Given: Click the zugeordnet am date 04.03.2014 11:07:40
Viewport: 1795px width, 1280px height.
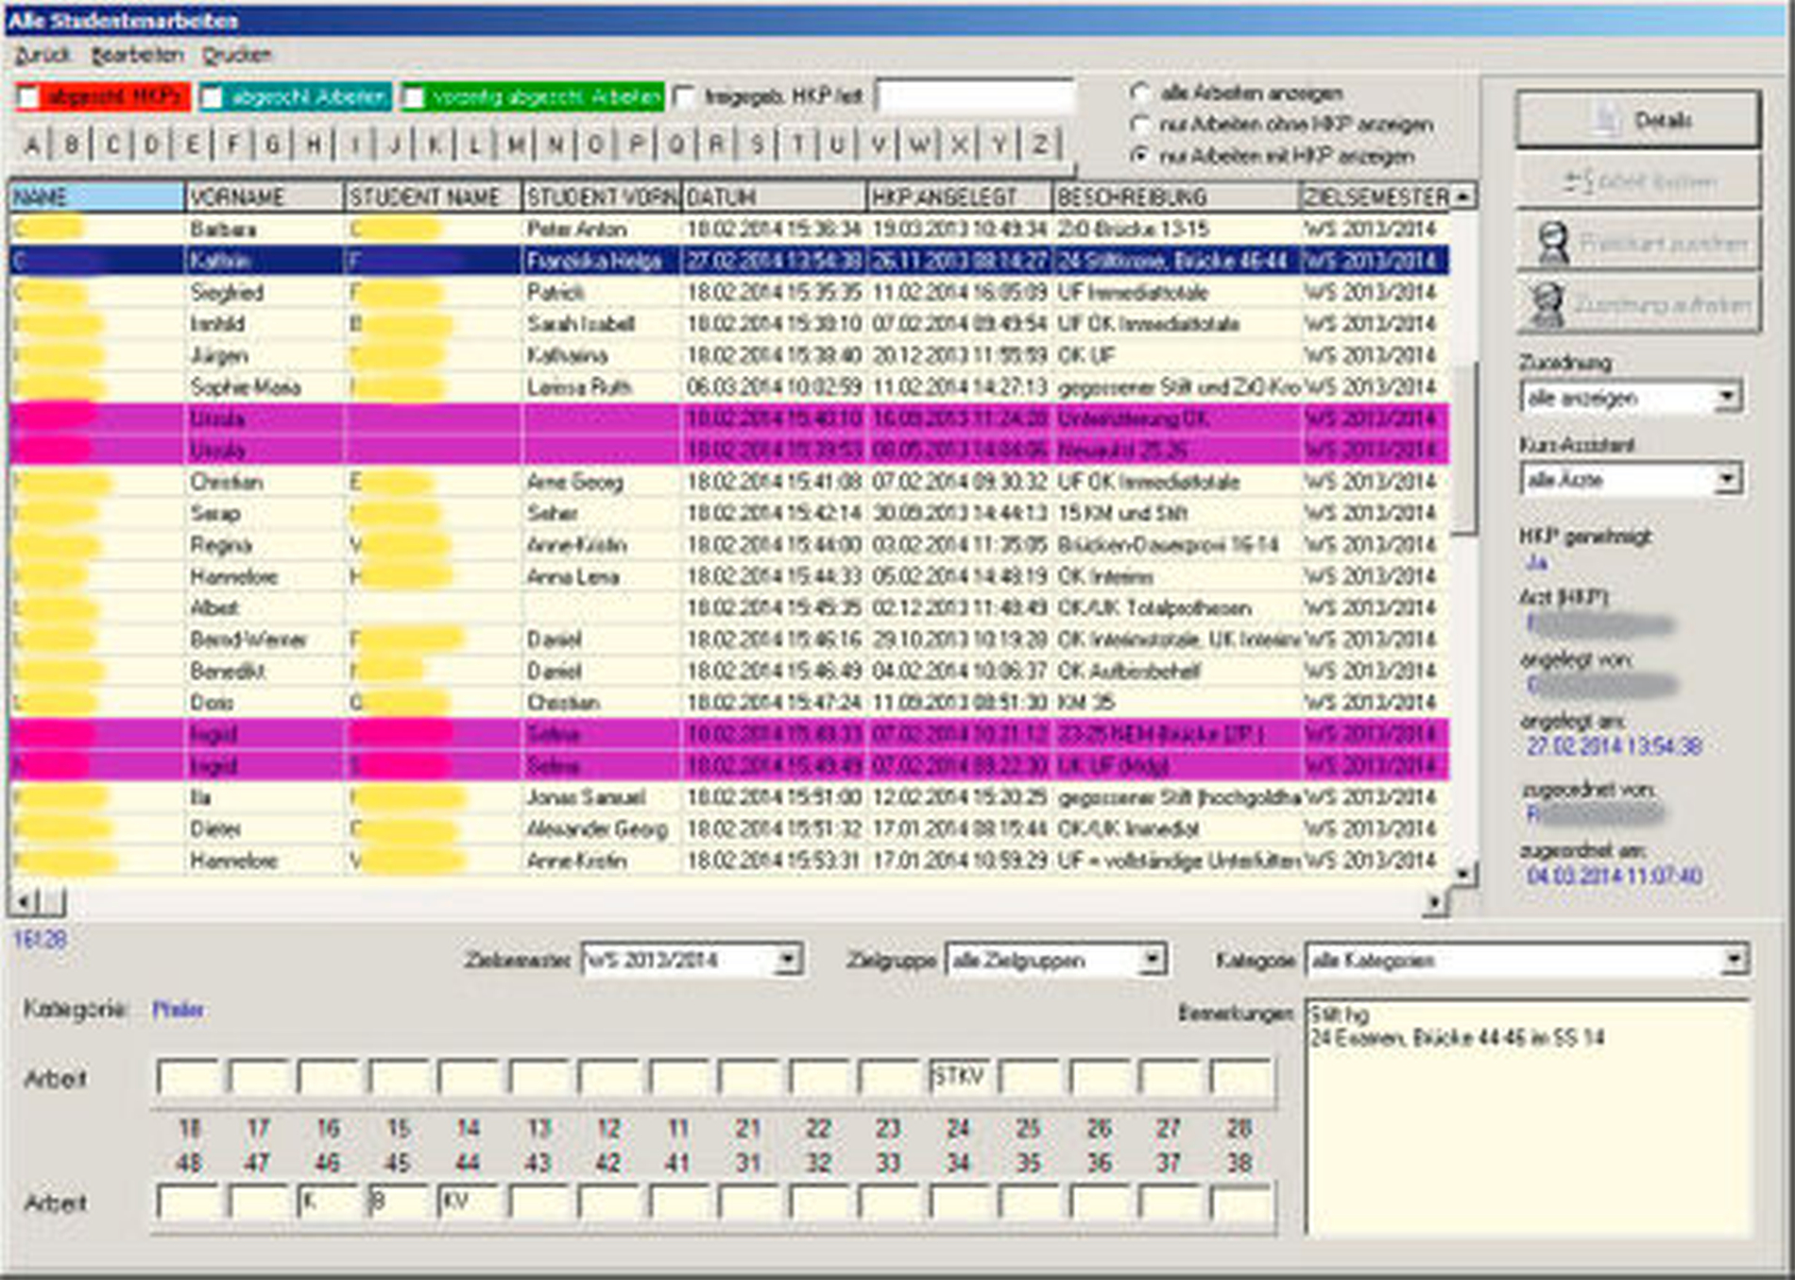Looking at the screenshot, I should tap(1614, 876).
